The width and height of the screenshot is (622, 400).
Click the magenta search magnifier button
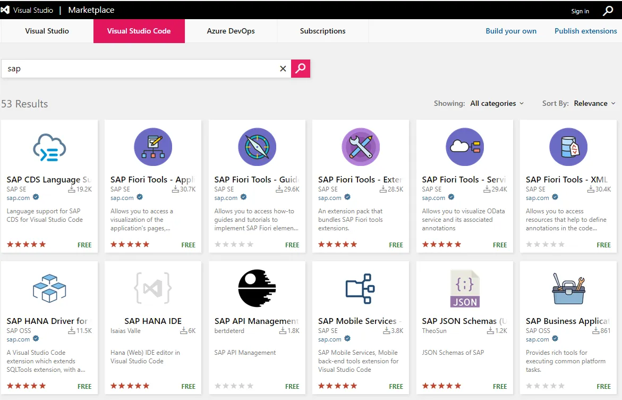(301, 69)
